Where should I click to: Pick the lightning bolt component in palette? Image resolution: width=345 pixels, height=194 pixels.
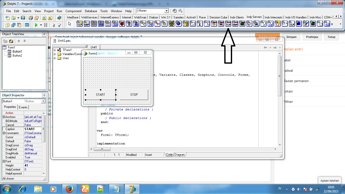click(278, 24)
